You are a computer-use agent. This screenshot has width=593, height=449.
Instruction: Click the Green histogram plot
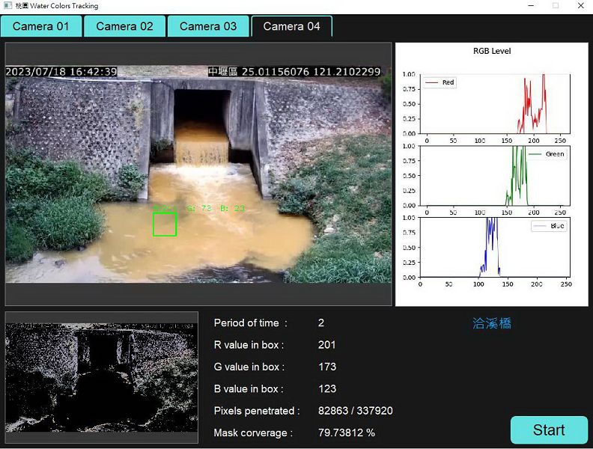[x=494, y=176]
